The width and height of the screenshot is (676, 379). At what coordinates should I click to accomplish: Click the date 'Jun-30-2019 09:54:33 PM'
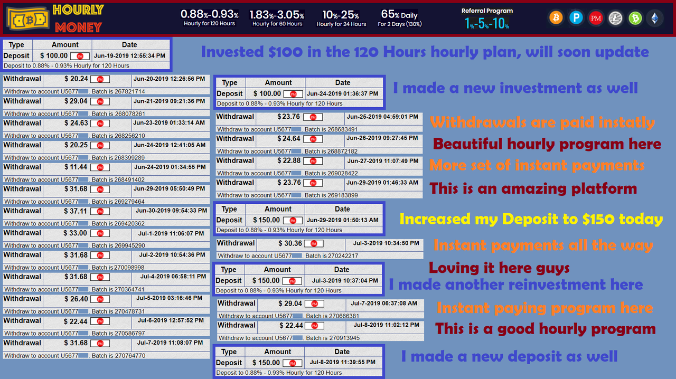tap(171, 211)
